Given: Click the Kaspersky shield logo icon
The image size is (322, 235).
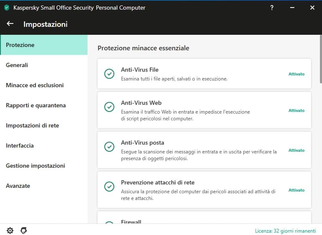Looking at the screenshot, I should [7, 8].
